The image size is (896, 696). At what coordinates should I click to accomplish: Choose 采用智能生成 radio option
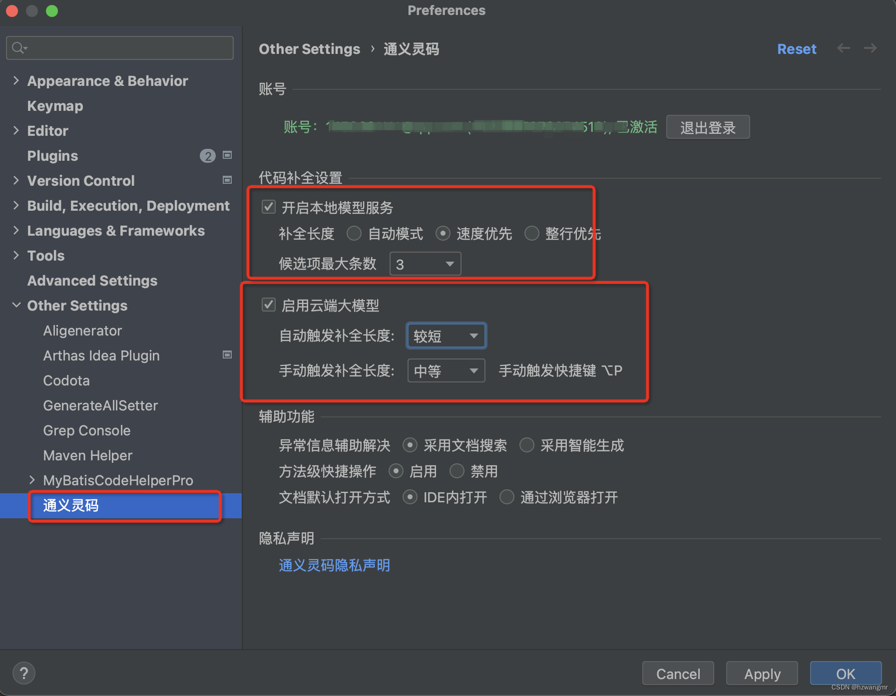pos(527,445)
